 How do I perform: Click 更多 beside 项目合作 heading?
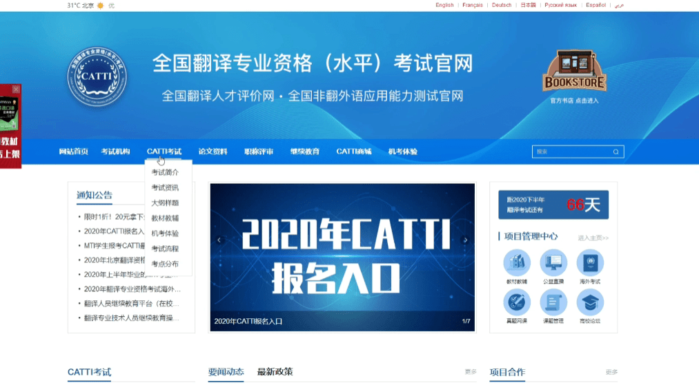(611, 372)
